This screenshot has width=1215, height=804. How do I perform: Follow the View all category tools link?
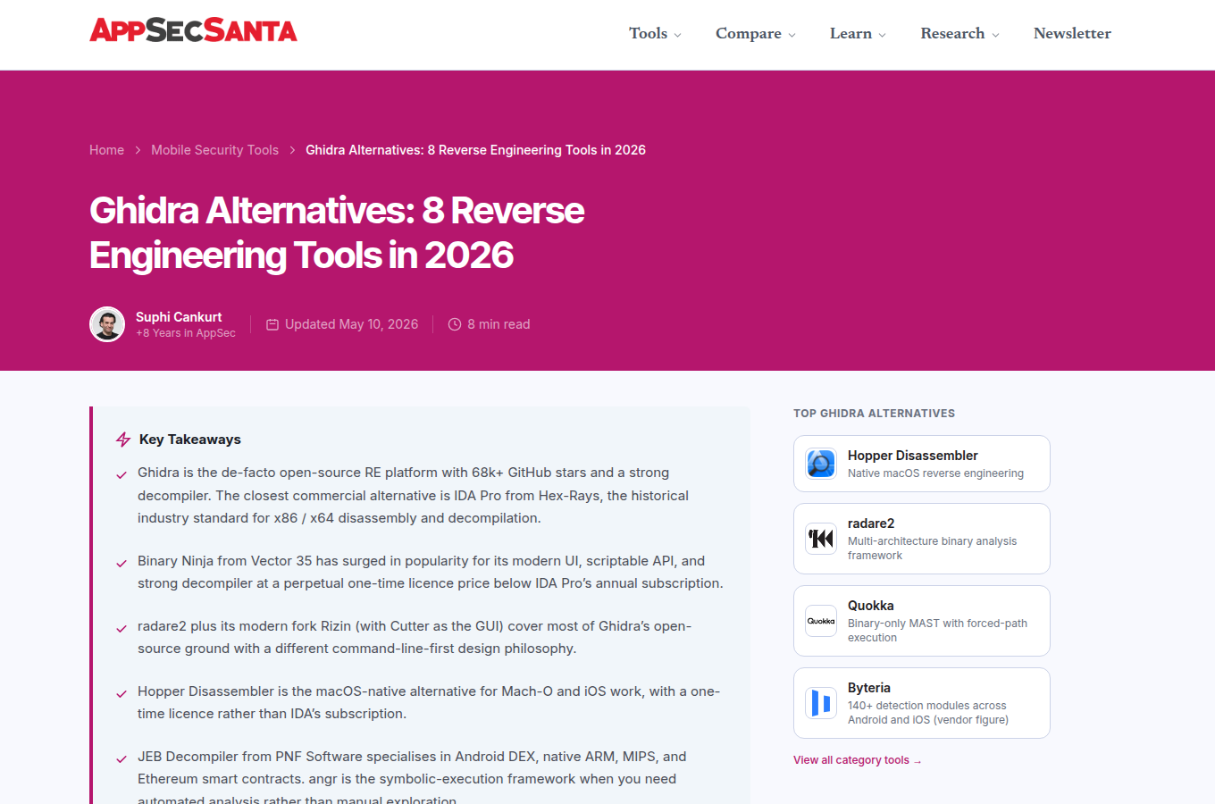857,760
